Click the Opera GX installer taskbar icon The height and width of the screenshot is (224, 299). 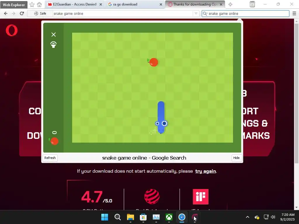(x=195, y=217)
